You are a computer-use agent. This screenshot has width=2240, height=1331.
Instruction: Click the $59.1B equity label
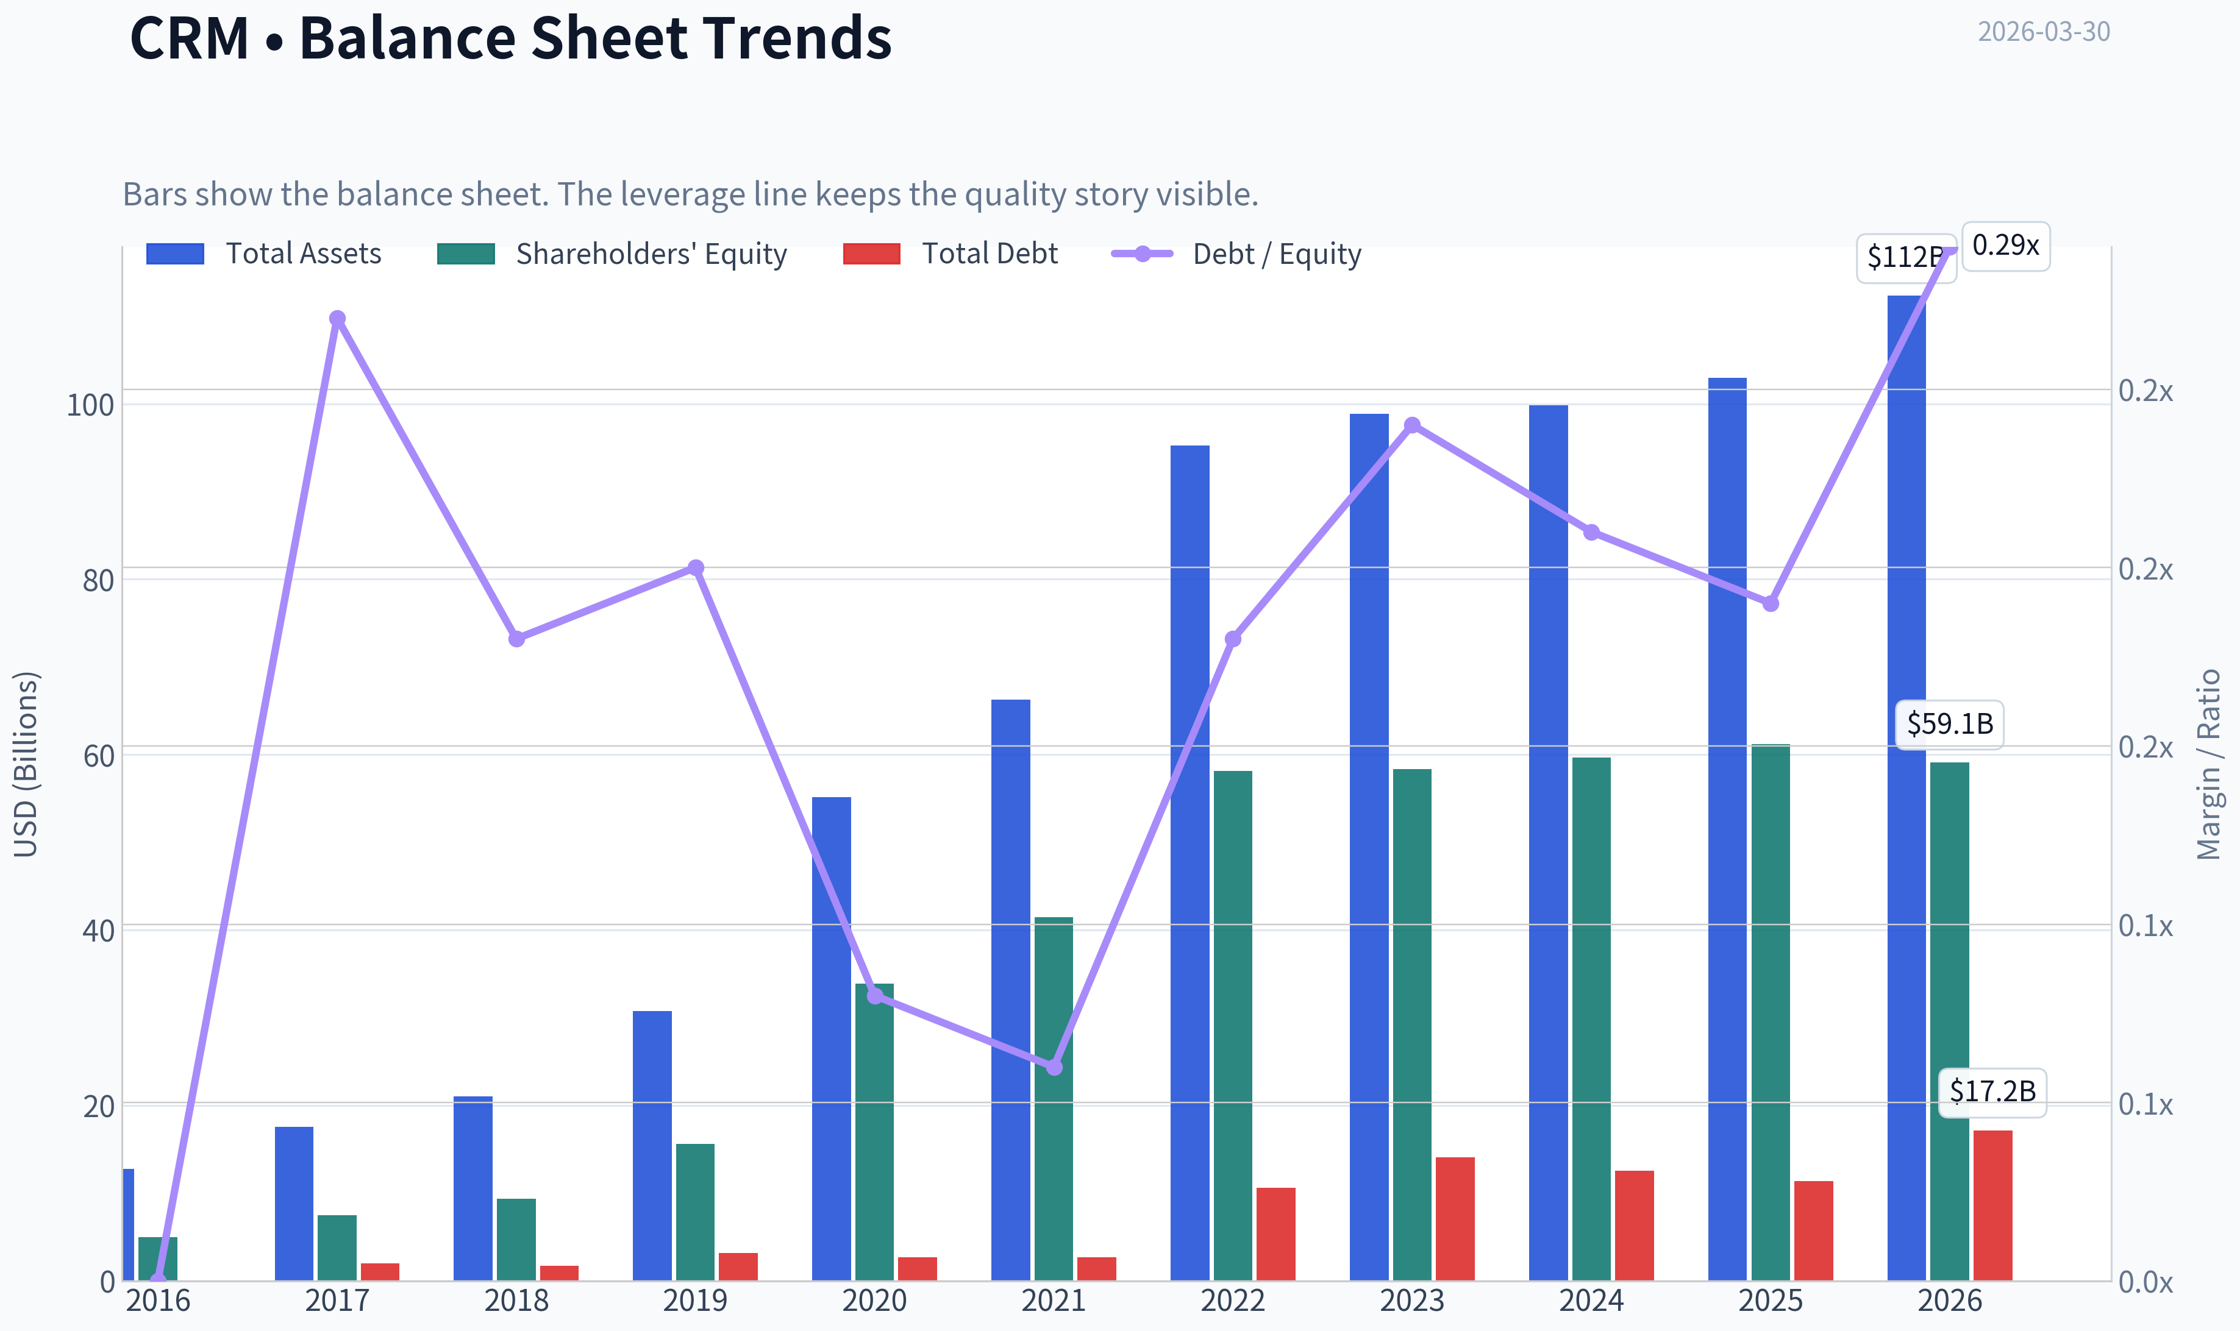click(1949, 724)
